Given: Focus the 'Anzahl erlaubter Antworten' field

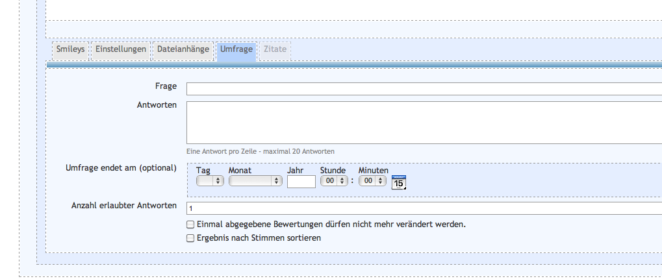Looking at the screenshot, I should point(424,208).
